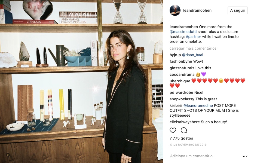Open leandramcohen profile picture avatar
This screenshot has height=163, width=254.
[175, 10]
